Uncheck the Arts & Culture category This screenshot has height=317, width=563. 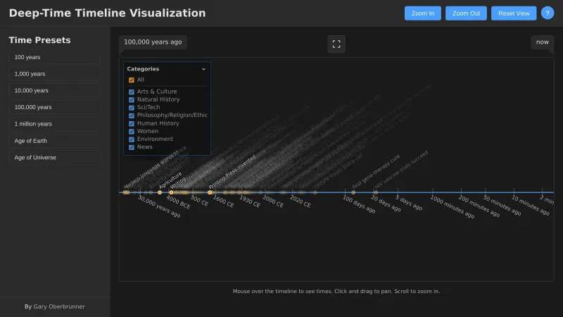(x=132, y=92)
